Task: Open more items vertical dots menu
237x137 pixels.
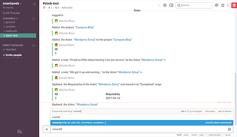Action: 228,5
